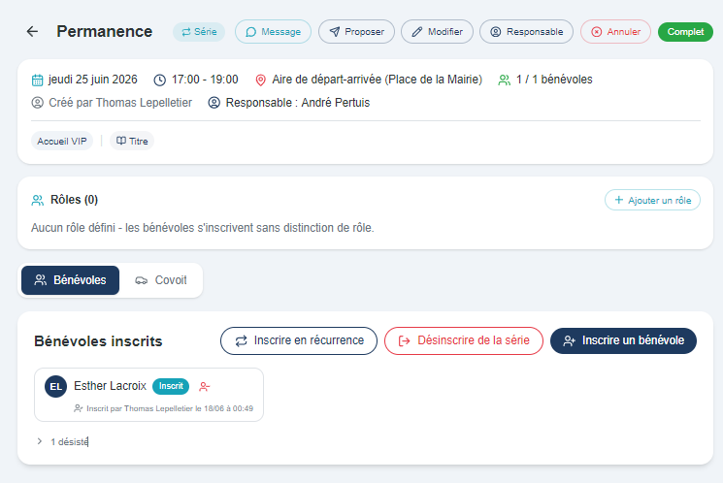Remove Esther Lacroix with red user icon
Viewport: 723px width, 483px height.
[204, 387]
